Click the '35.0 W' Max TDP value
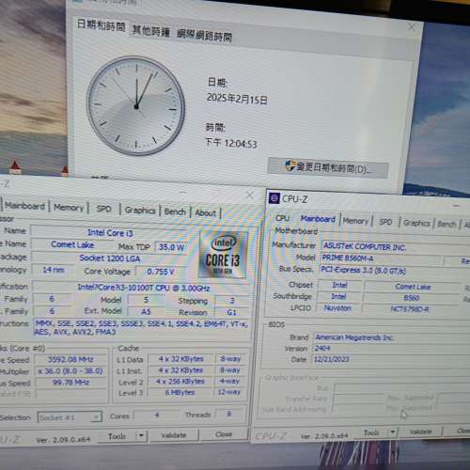Image resolution: width=470 pixels, height=470 pixels. pos(172,247)
